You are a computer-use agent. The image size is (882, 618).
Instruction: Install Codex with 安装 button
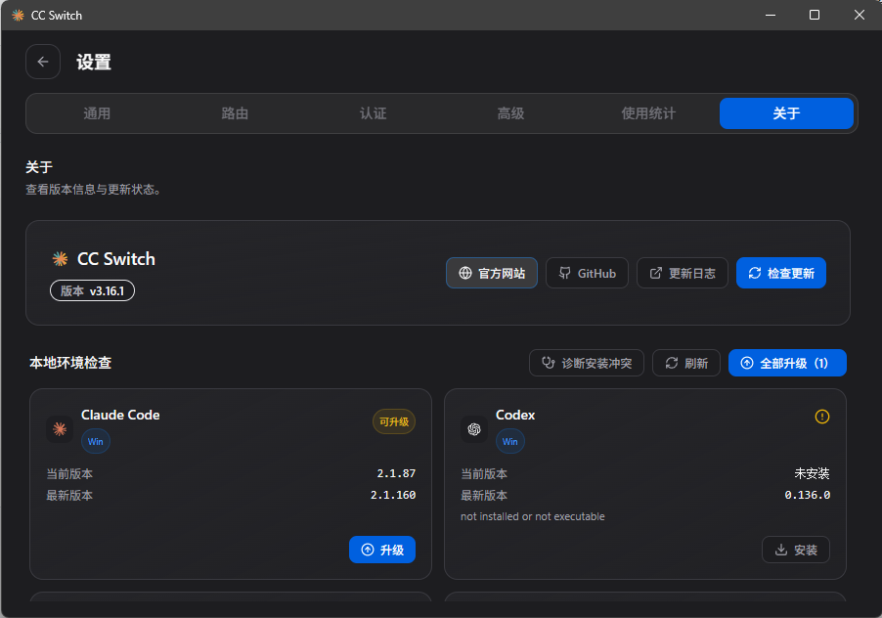coord(795,550)
